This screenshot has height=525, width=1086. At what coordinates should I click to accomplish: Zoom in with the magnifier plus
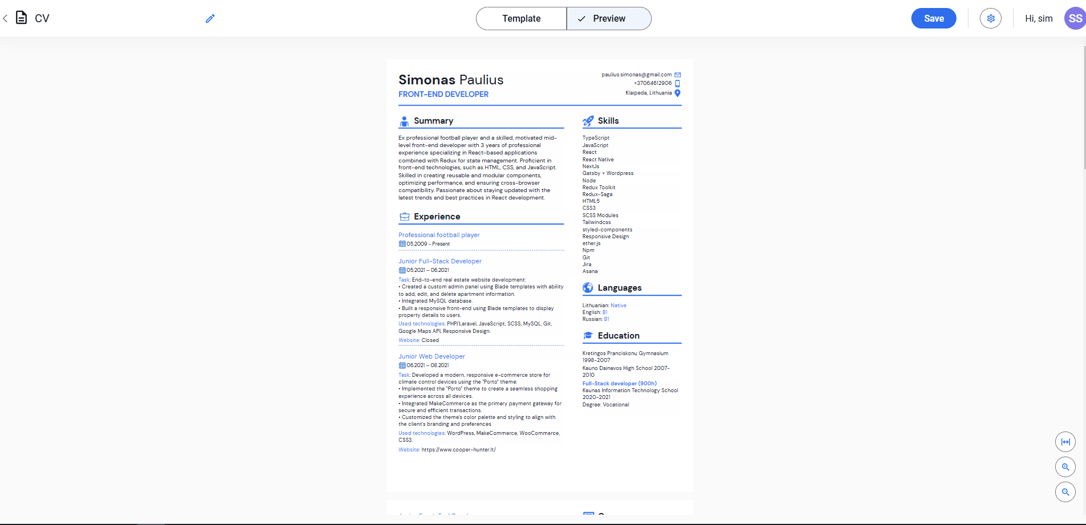[x=1065, y=467]
